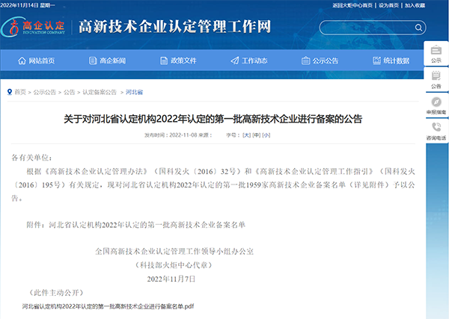Open the 申报指南 compass sidebar icon

tap(436, 103)
